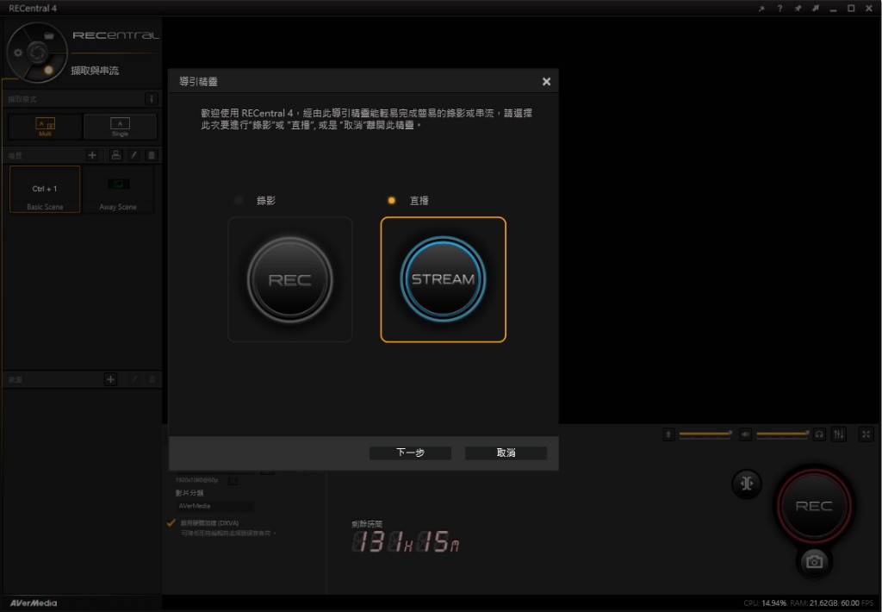Click the 1920x1080@60p resolution text

point(196,480)
